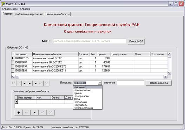This screenshot has width=185, height=130.
Task: Click down arrow of vertical grid scrollbar
Action: coord(169,73)
